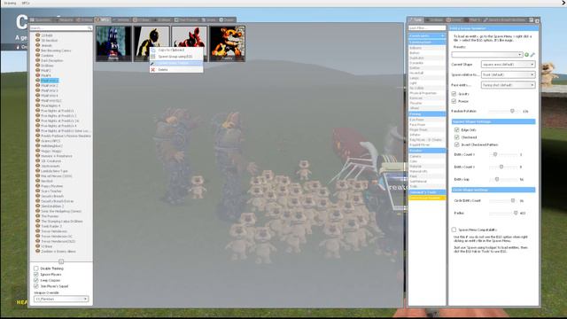Toggle the Ignore Players checkbox
This screenshot has height=319, width=567.
36,274
